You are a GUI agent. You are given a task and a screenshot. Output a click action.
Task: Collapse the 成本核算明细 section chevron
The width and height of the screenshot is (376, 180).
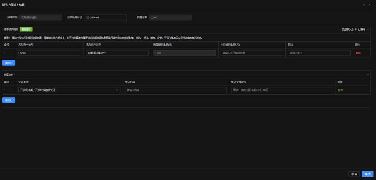(368, 29)
